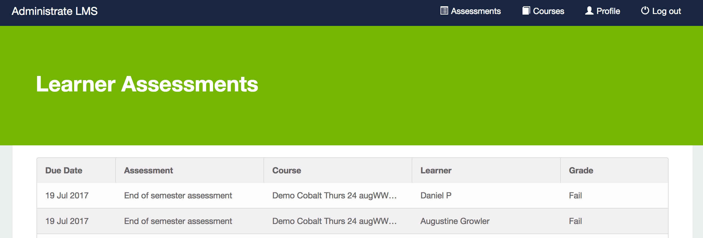This screenshot has width=703, height=238.
Task: Select the Daniel P learner row
Action: click(x=353, y=195)
